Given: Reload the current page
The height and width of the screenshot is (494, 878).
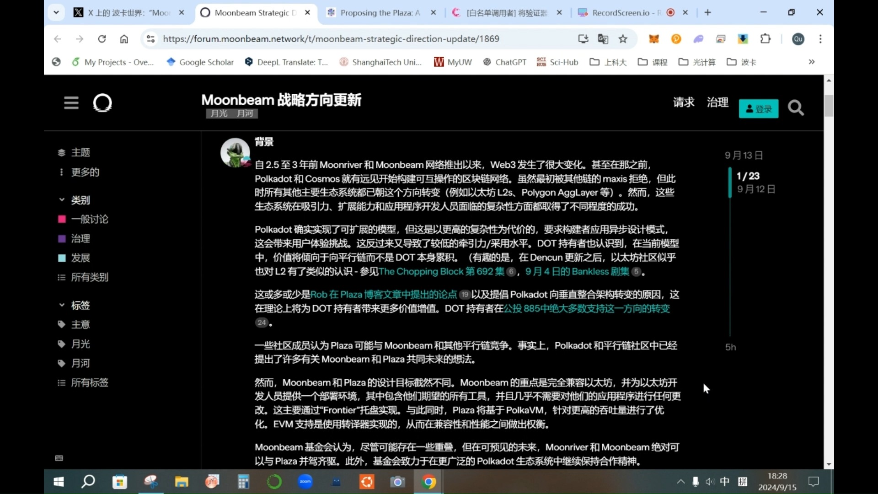Looking at the screenshot, I should 102,39.
